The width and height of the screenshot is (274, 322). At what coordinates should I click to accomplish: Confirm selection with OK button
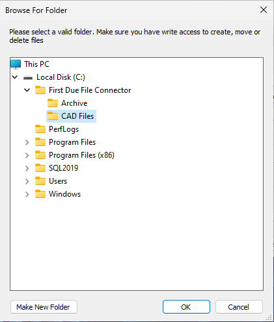186,307
